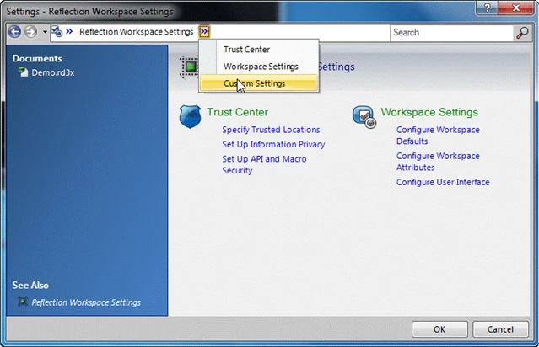
Task: Click the grayed Forward arrow button
Action: tap(30, 32)
